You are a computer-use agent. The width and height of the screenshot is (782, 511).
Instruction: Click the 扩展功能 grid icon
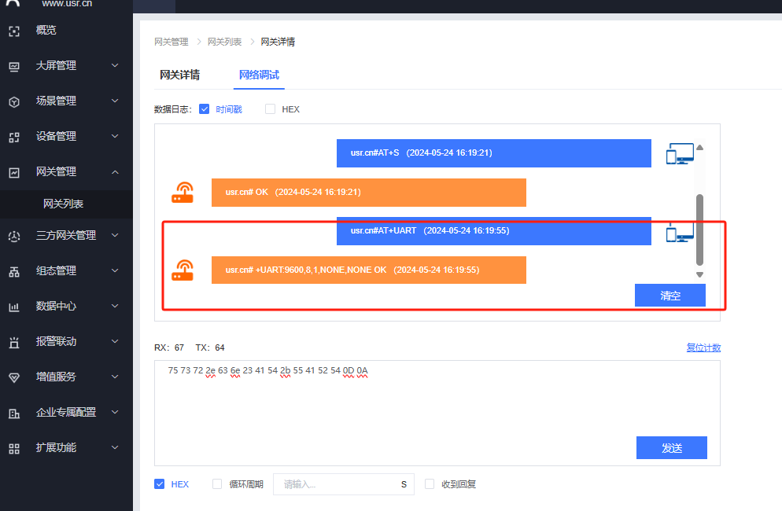13,448
